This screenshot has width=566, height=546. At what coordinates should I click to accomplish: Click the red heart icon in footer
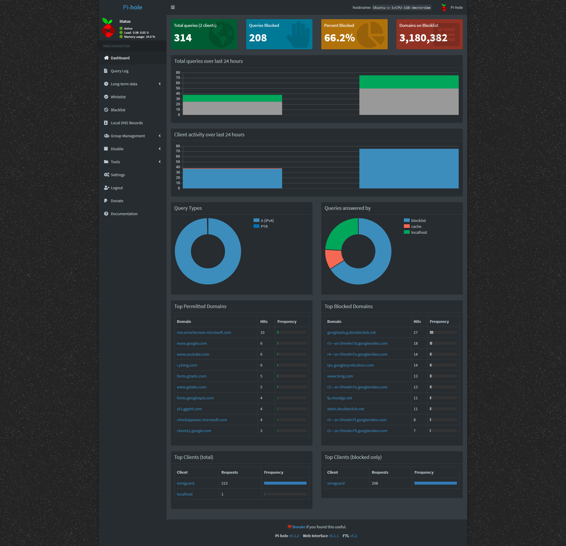tap(289, 527)
